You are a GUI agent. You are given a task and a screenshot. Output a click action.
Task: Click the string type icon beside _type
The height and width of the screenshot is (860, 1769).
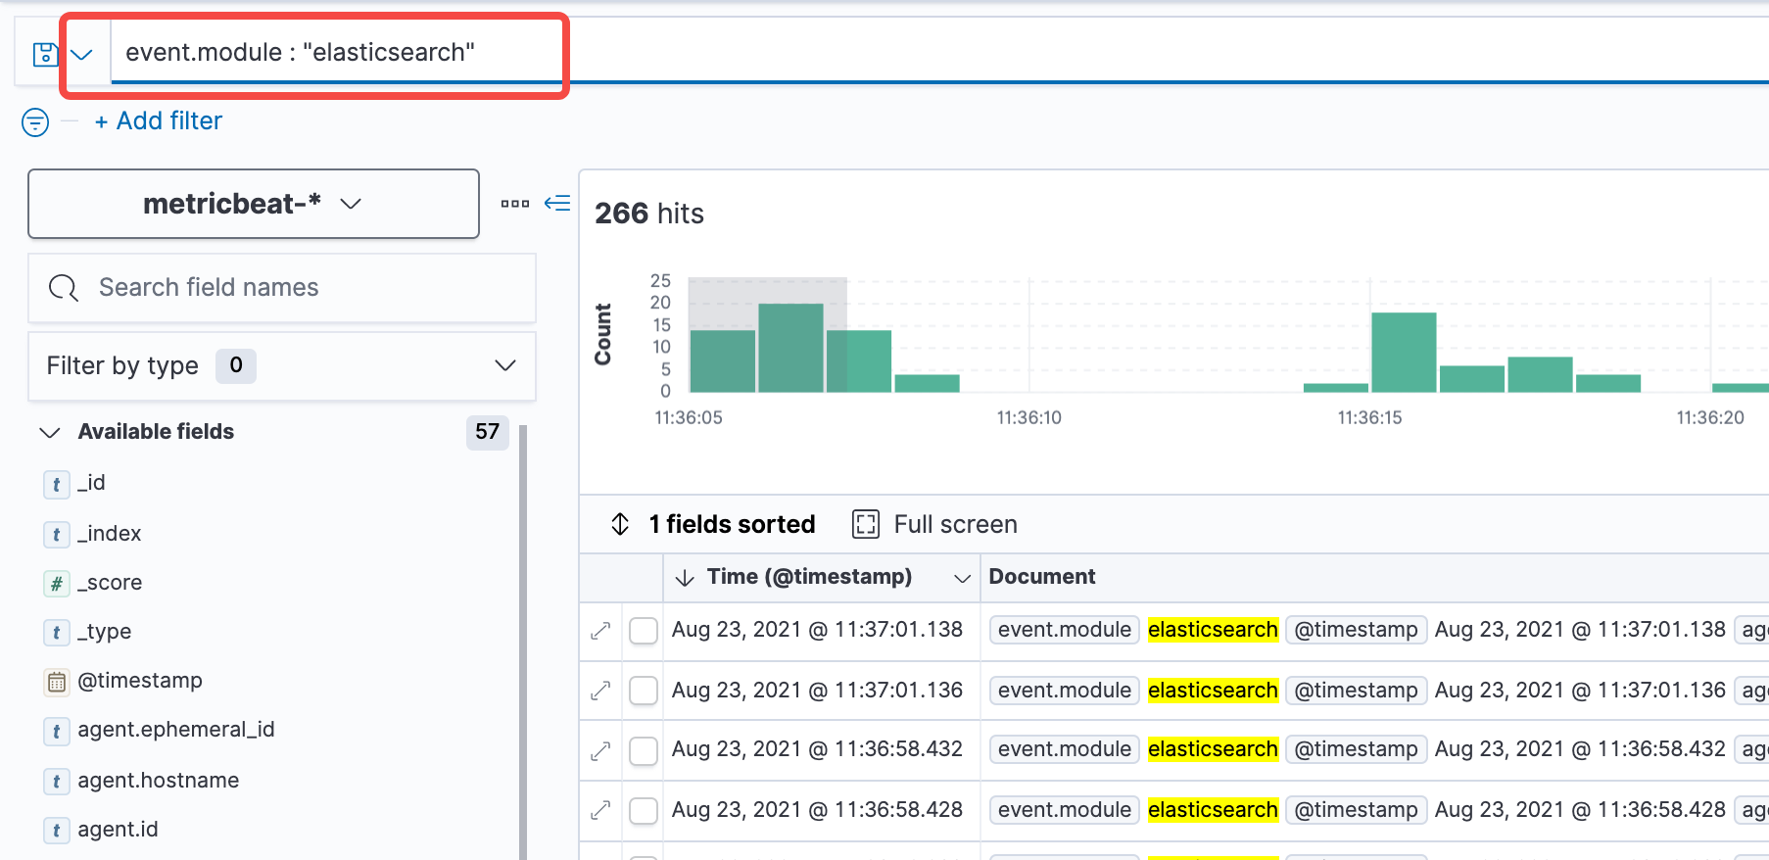pos(56,633)
